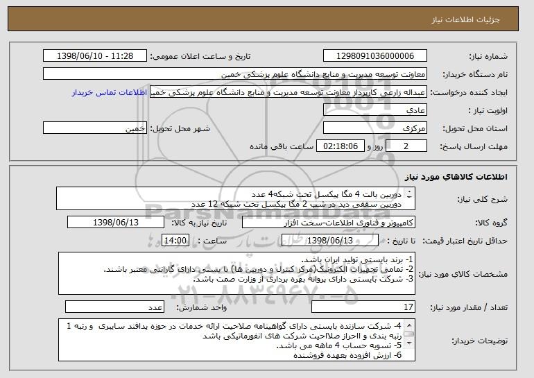The width and height of the screenshot is (534, 378).
Task: Click the price validity date field 1398/06/13
Action: point(330,241)
